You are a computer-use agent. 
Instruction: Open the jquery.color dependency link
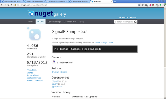57,87
